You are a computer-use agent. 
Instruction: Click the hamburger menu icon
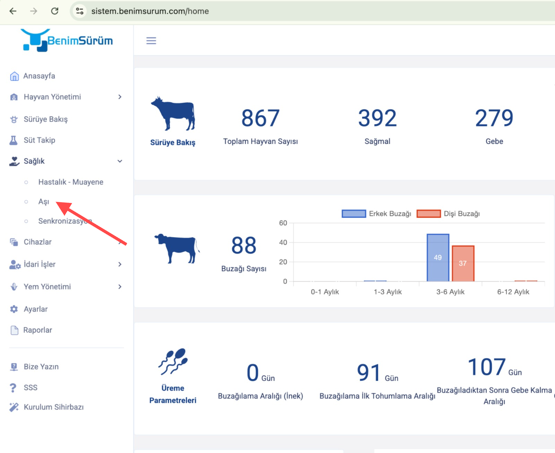pos(151,41)
